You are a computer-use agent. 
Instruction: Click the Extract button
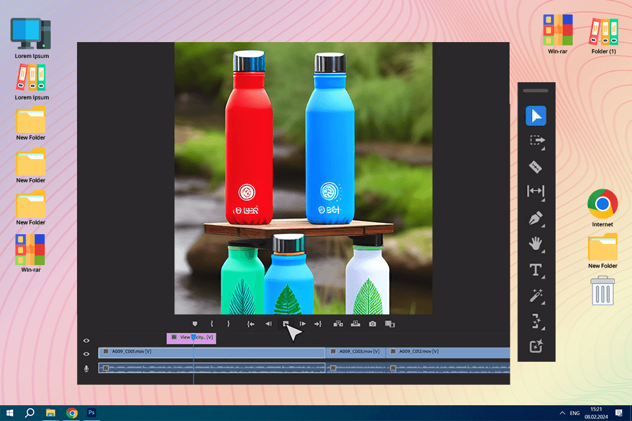pyautogui.click(x=355, y=324)
